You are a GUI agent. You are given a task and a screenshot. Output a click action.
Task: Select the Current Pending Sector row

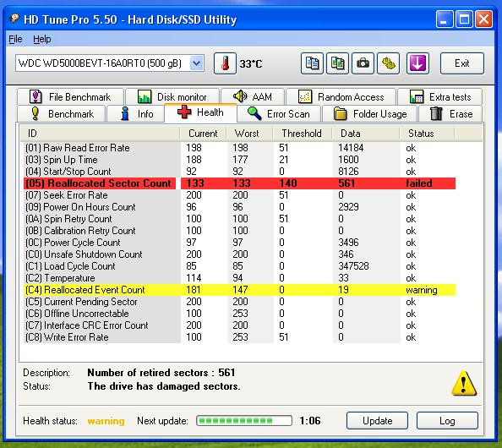(239, 302)
